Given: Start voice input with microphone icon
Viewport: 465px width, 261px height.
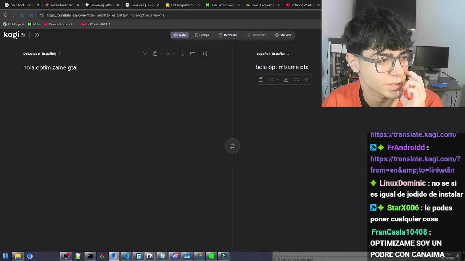Looking at the screenshot, I should pos(182,54).
